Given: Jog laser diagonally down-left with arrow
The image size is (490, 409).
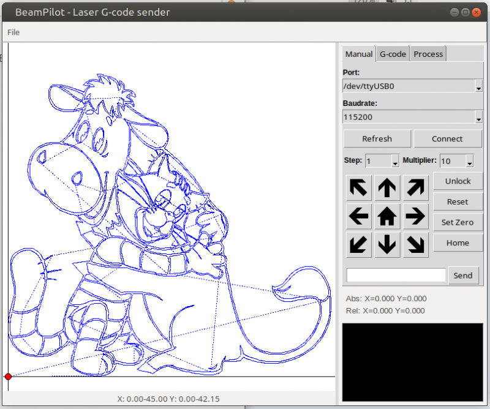Looking at the screenshot, I should pos(358,244).
